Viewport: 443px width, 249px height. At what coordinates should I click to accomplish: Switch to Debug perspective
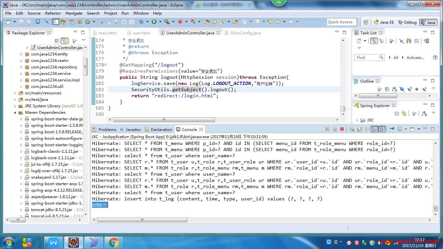click(407, 22)
